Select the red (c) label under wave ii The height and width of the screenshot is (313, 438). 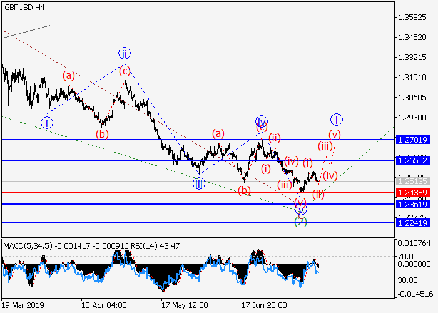(x=126, y=71)
